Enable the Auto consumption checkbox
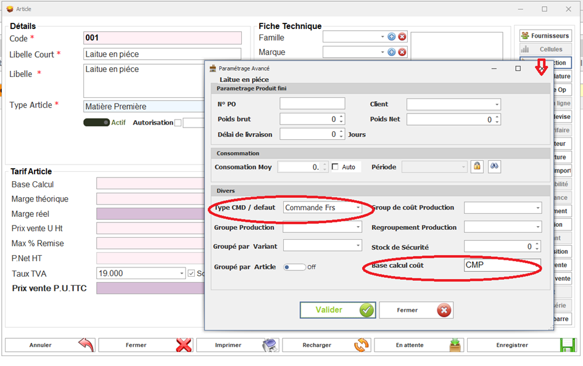583x366 pixels. 335,167
